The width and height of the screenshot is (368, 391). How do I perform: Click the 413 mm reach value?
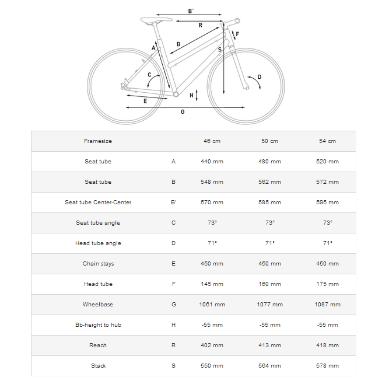[269, 345]
